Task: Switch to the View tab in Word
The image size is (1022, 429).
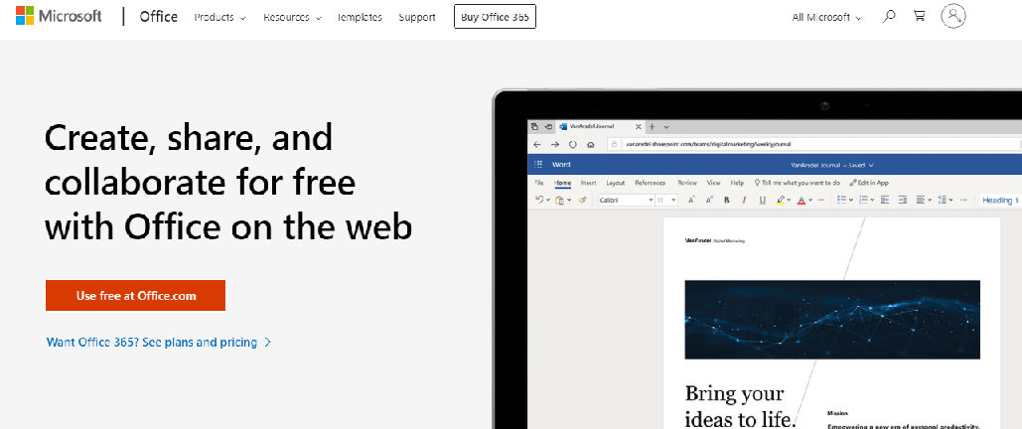Action: coord(714,183)
